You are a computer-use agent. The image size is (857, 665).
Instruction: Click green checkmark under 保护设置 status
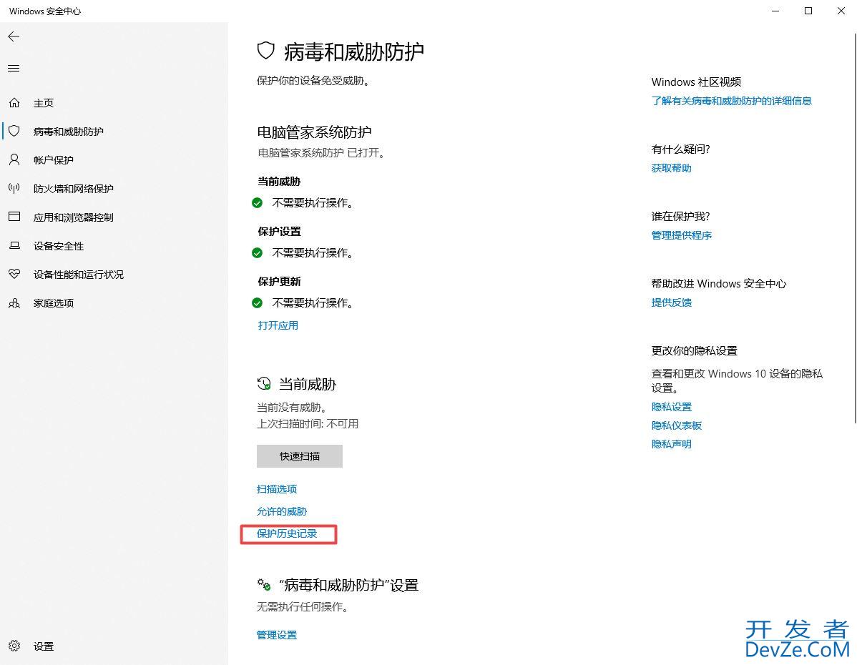pos(257,253)
